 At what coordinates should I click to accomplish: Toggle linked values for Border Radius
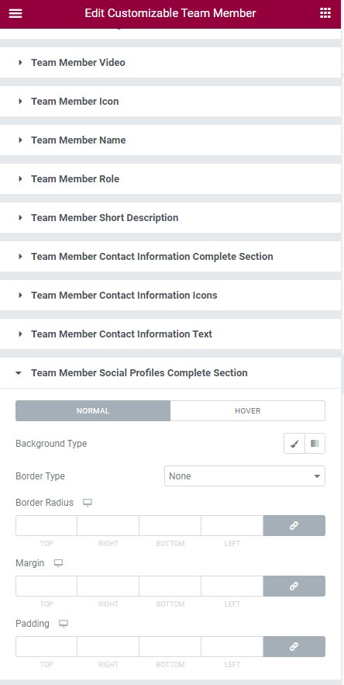[x=294, y=525]
